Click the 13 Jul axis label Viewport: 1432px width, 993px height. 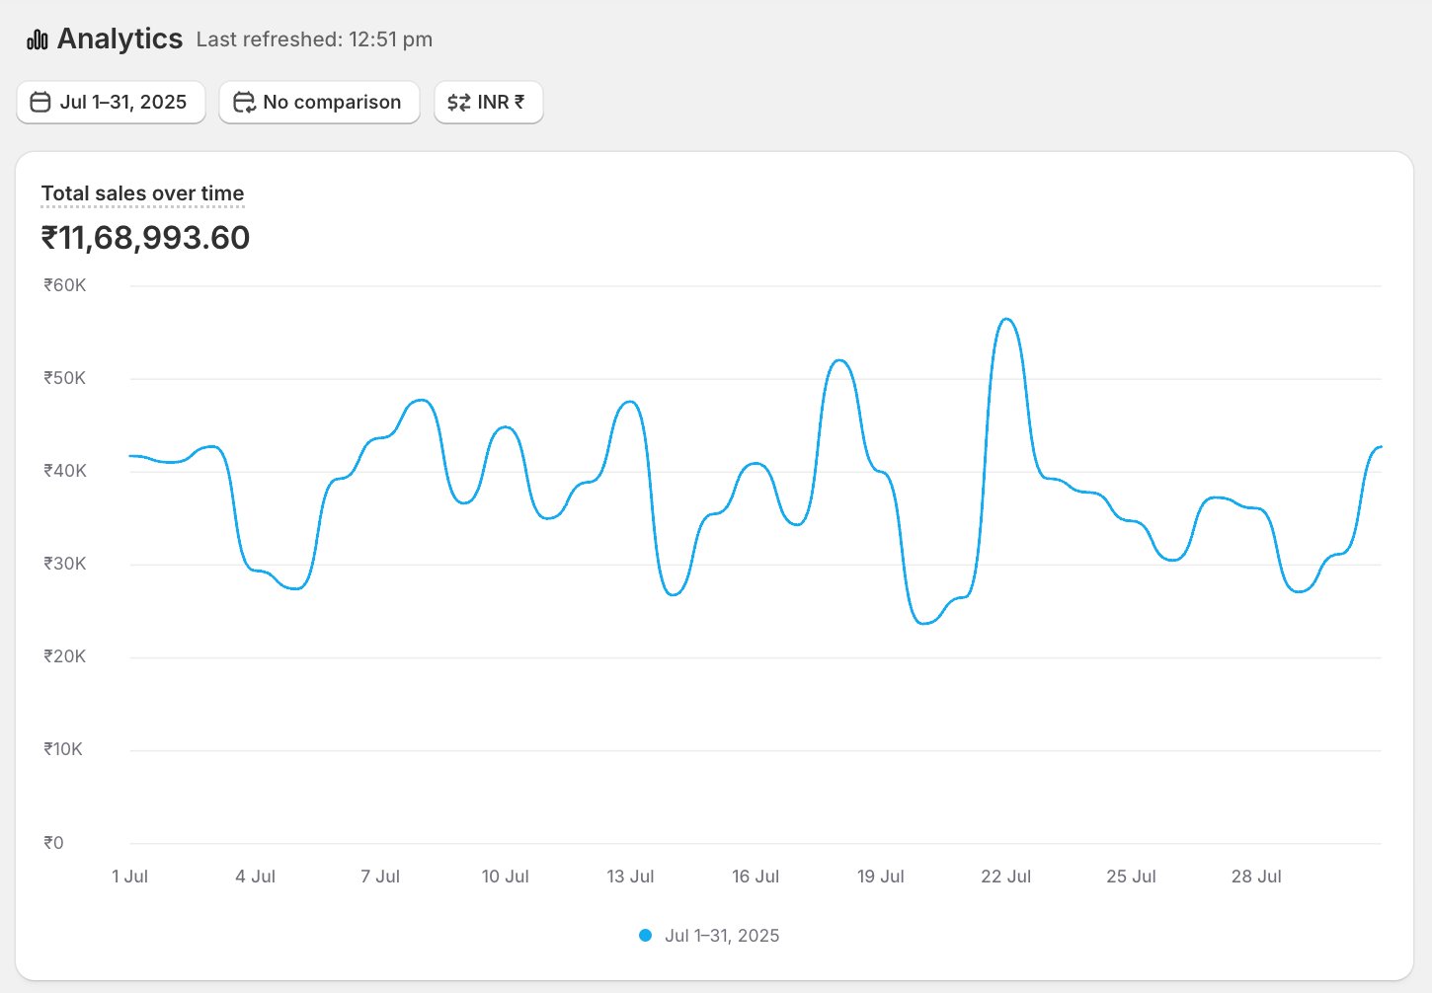click(630, 877)
